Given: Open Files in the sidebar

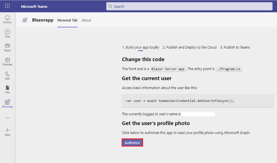Looking at the screenshot, I should coord(8,89).
